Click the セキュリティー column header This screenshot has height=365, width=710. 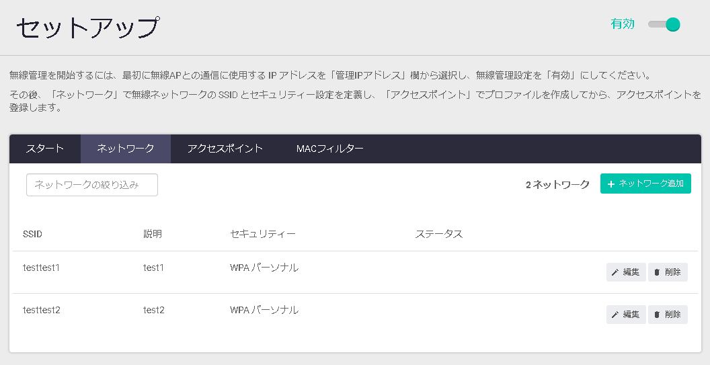coord(263,234)
